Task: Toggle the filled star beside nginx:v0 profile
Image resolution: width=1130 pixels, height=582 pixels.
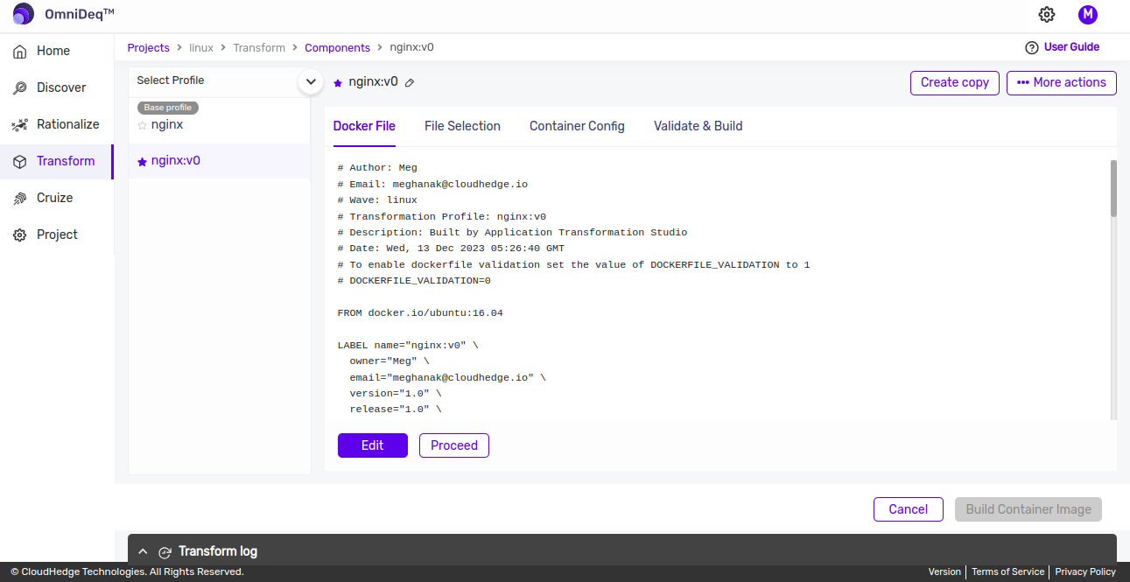Action: coord(142,162)
